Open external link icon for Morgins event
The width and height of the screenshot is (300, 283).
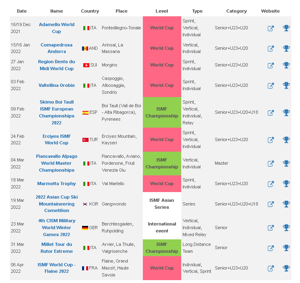pyautogui.click(x=271, y=66)
